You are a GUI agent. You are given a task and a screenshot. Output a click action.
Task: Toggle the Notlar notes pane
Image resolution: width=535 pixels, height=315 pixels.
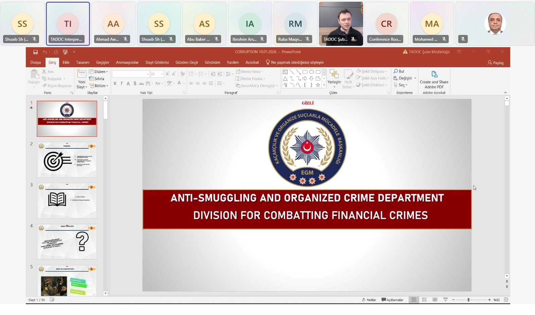[x=369, y=300]
